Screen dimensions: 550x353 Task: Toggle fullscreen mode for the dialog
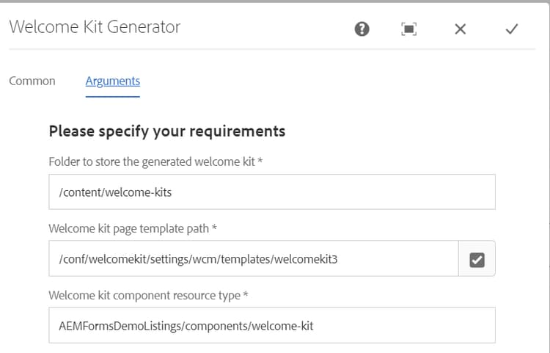pyautogui.click(x=409, y=29)
